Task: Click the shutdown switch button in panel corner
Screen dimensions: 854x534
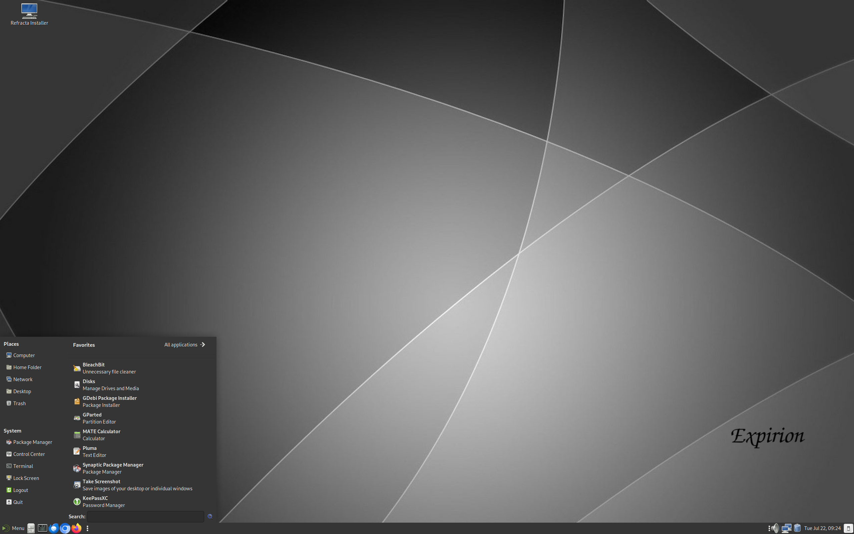Action: [848, 528]
